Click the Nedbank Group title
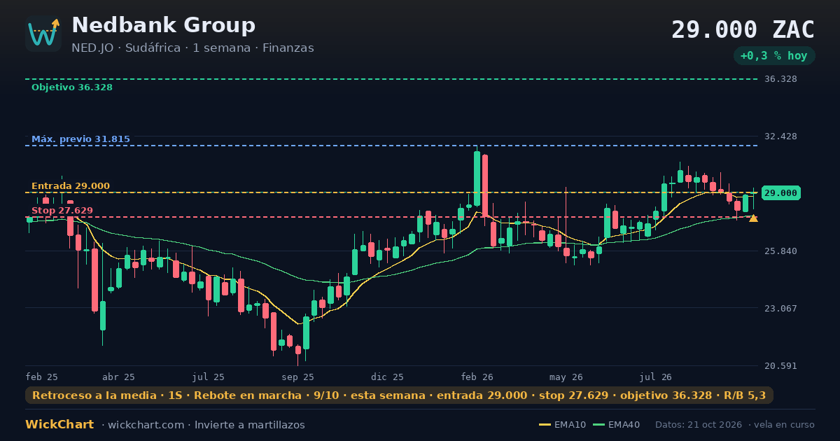 tap(164, 25)
